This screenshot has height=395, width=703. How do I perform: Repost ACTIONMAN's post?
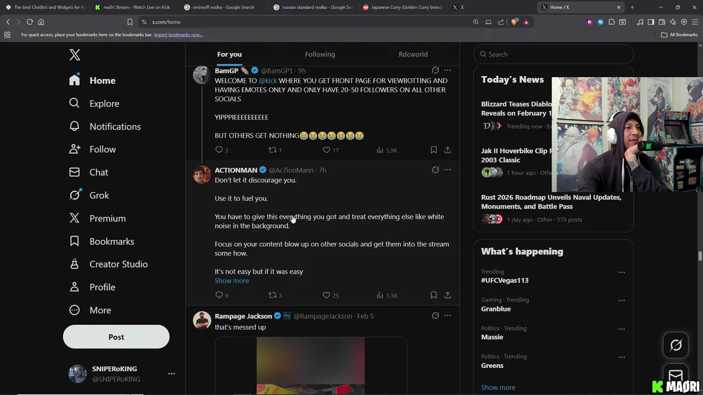pyautogui.click(x=275, y=295)
